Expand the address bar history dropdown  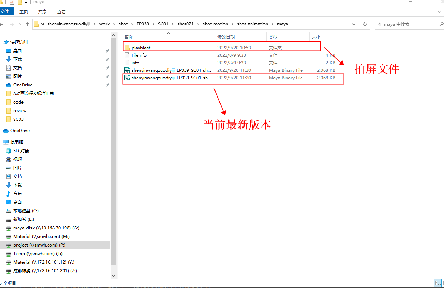tap(354, 24)
